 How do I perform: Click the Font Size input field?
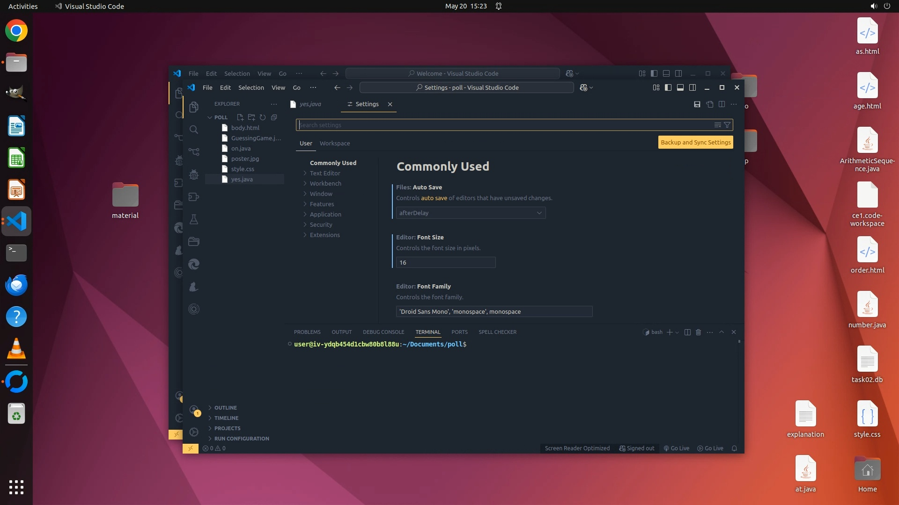pyautogui.click(x=445, y=262)
